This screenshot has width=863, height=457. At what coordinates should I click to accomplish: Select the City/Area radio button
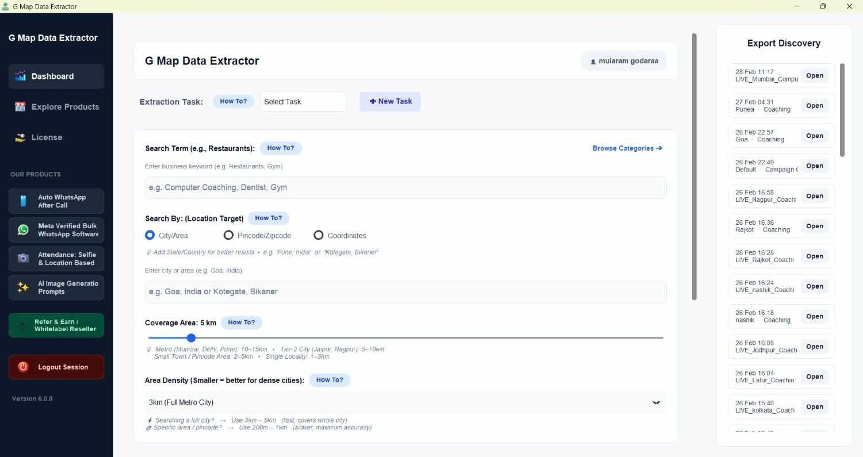click(150, 235)
